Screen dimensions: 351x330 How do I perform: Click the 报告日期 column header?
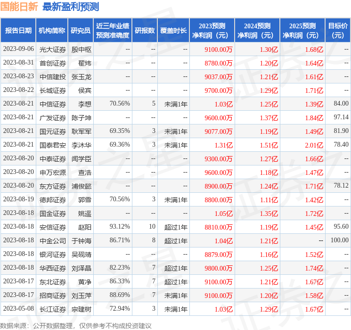18,31
